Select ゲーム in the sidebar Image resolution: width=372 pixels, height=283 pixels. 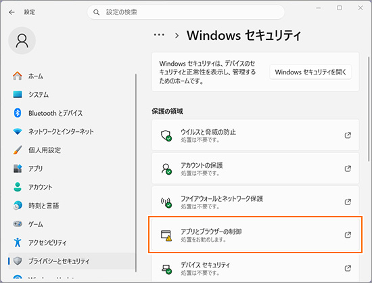(x=72, y=224)
